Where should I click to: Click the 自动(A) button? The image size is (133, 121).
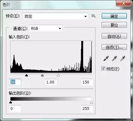coord(114,36)
